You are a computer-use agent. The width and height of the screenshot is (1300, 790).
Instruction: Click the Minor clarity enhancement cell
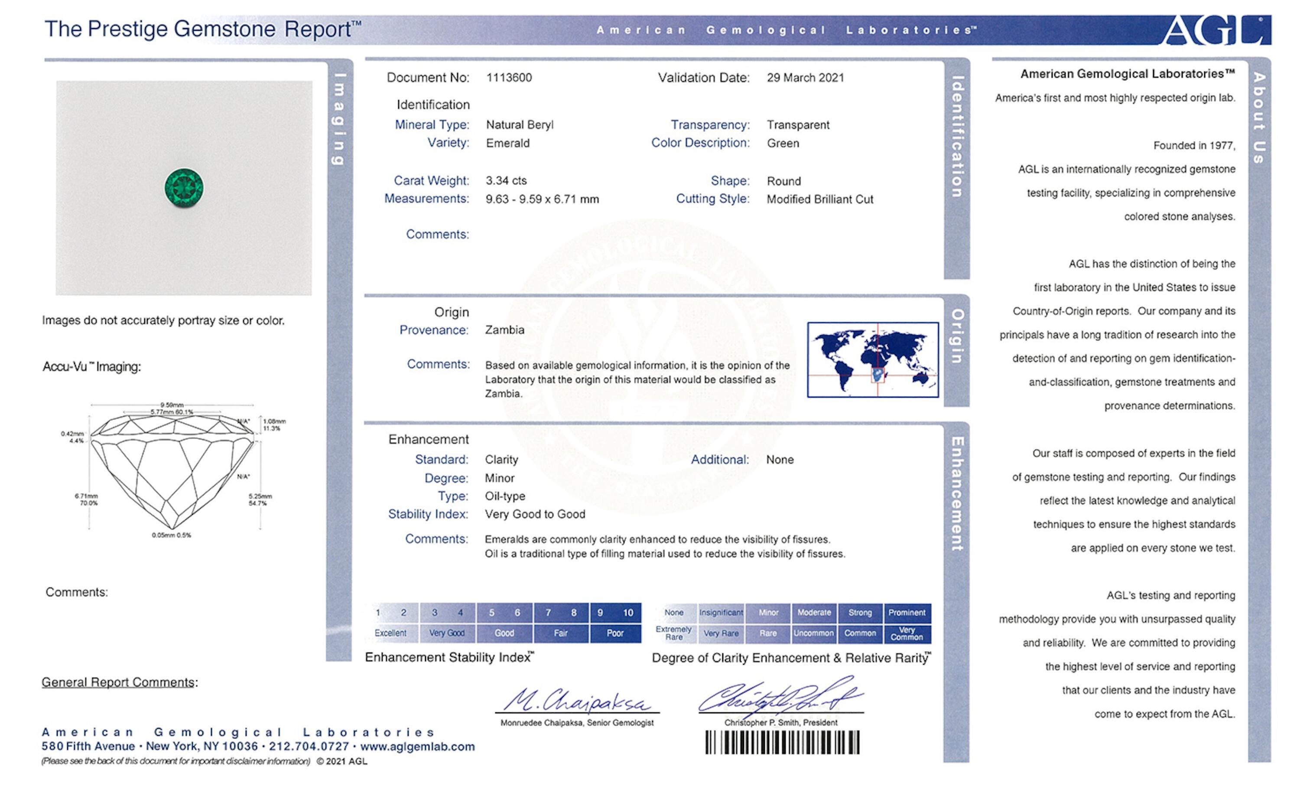coord(768,613)
